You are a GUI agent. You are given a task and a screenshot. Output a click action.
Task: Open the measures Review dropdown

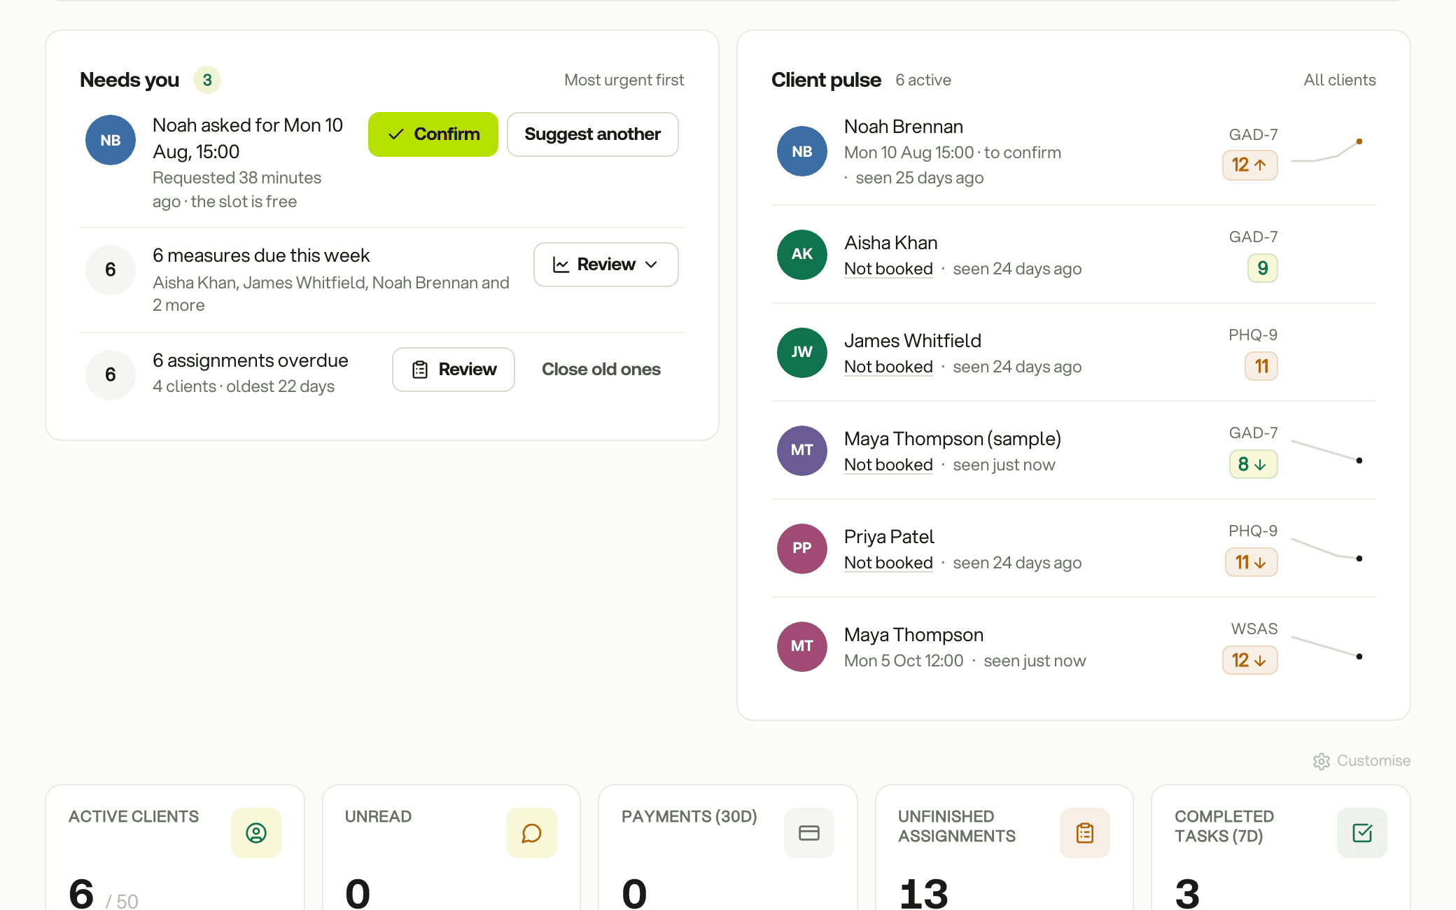[x=606, y=265]
